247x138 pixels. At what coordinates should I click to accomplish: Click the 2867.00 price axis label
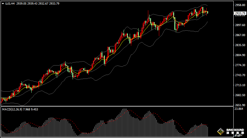240,35
